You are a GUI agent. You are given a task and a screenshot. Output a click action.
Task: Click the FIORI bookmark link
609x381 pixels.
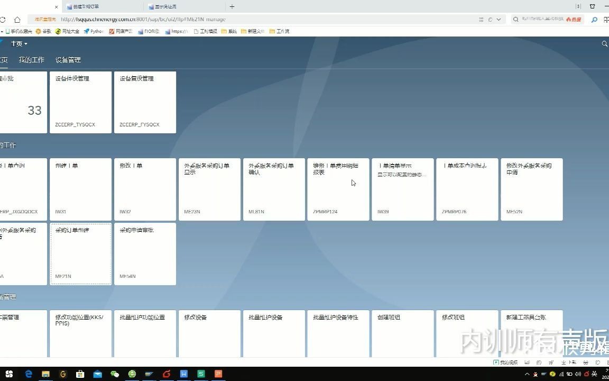point(149,31)
